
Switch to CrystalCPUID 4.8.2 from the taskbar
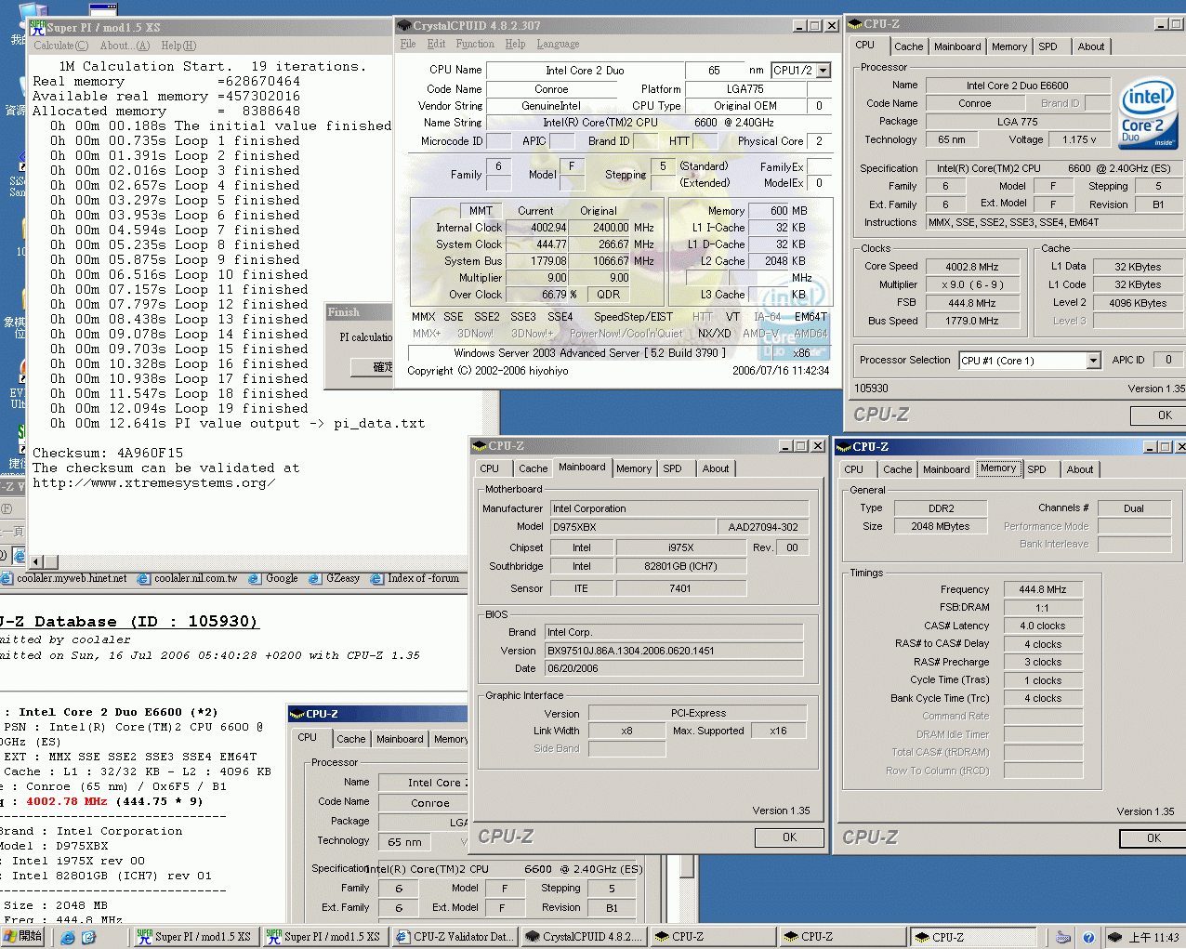pyautogui.click(x=582, y=937)
